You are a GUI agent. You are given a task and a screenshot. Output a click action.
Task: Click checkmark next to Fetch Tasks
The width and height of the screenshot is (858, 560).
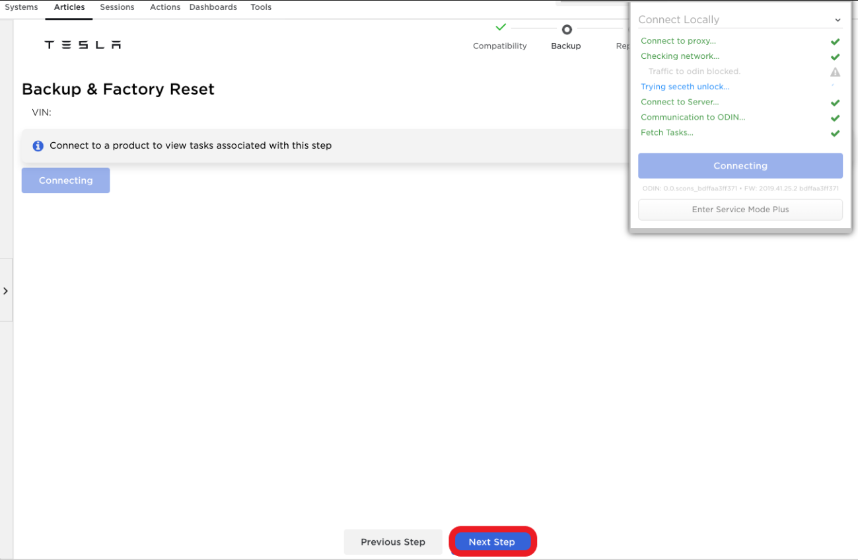pyautogui.click(x=835, y=134)
